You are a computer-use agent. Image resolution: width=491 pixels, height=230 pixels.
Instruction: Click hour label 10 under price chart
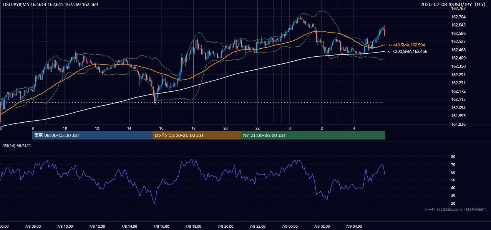tap(65, 128)
